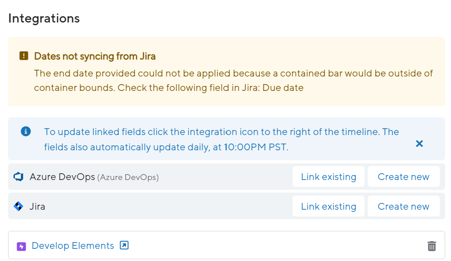Dismiss the linked fields info banner
The image size is (451, 261).
pos(419,144)
